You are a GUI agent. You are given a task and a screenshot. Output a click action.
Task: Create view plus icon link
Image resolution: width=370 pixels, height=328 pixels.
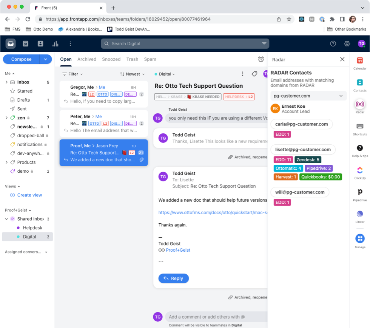coord(26,195)
